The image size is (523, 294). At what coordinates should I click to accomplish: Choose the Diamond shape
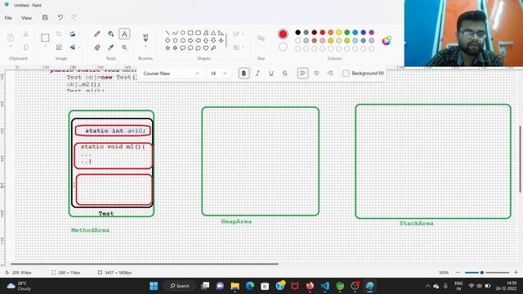tap(168, 40)
